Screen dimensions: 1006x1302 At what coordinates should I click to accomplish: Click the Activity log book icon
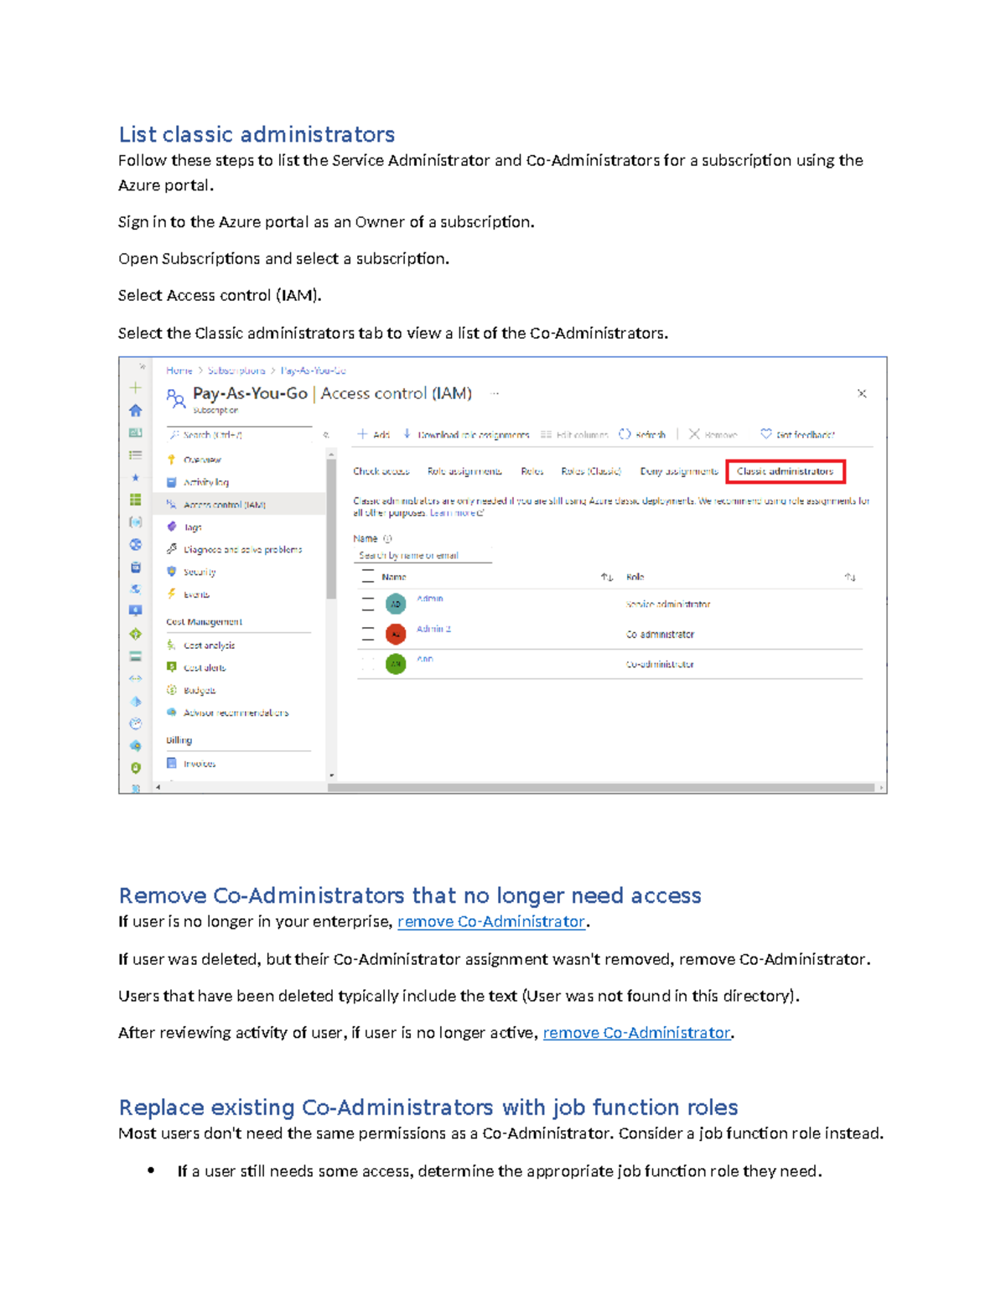tap(171, 482)
